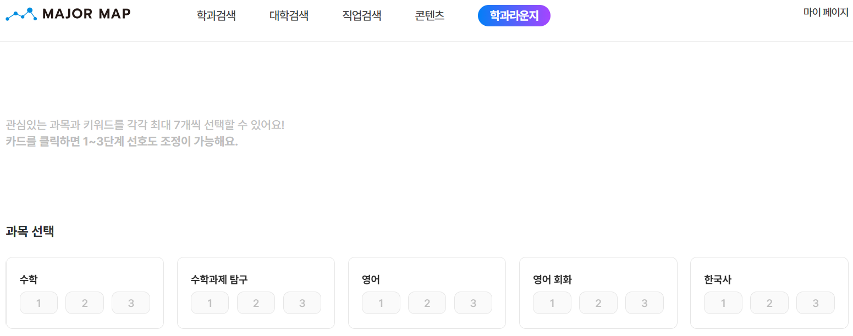The width and height of the screenshot is (853, 336).
Task: Select level 1 for 수학과제 탐구
Action: [x=210, y=302]
